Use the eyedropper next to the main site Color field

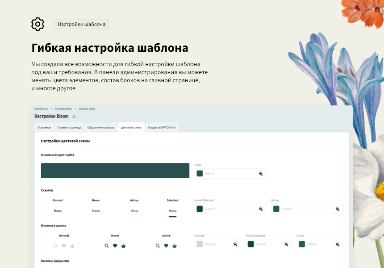(x=260, y=173)
